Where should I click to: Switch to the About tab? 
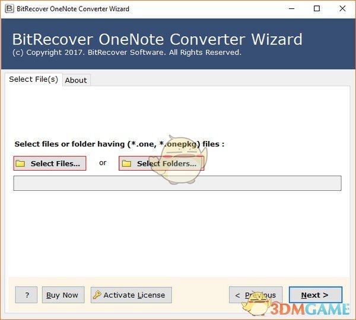point(76,80)
